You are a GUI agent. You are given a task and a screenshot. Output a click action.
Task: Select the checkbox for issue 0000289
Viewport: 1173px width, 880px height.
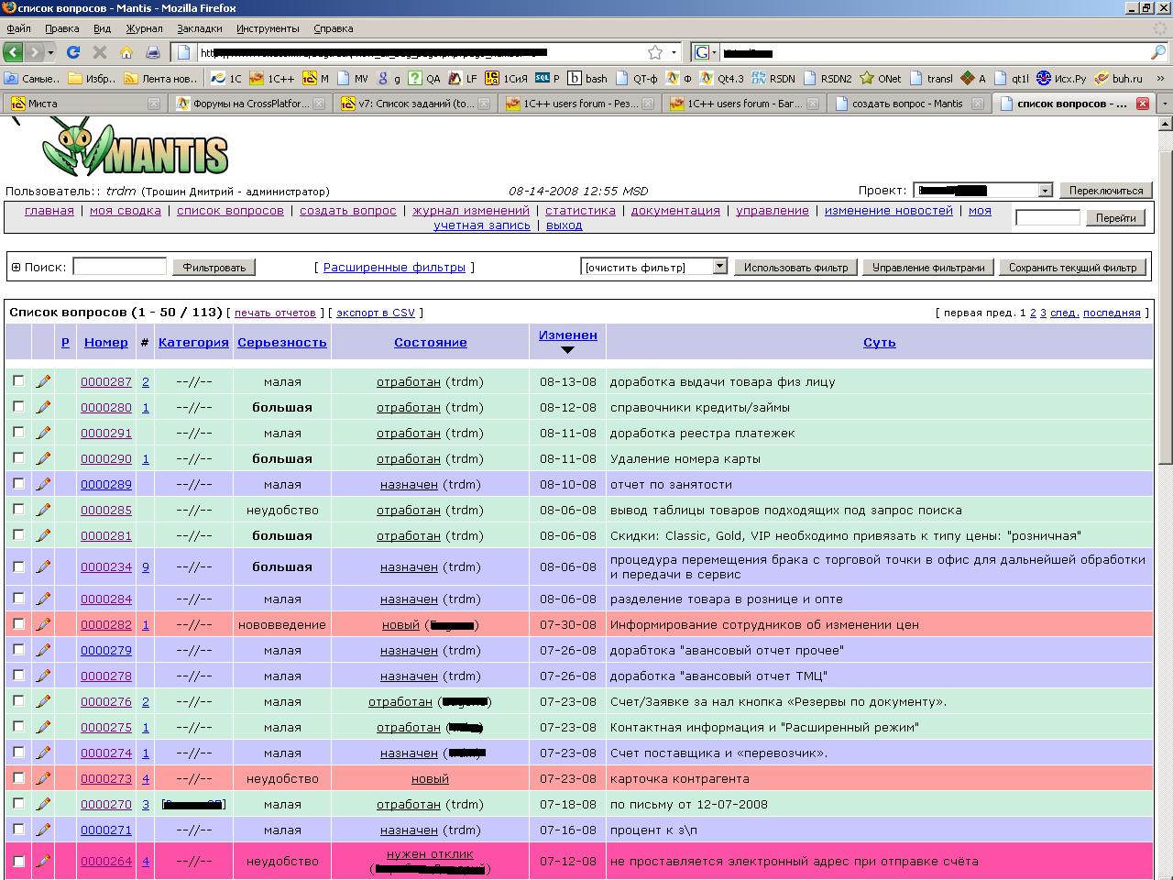[18, 483]
